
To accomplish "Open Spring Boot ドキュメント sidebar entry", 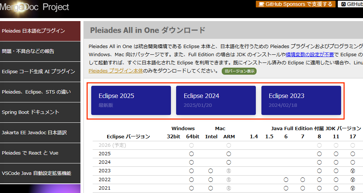I will point(40,112).
